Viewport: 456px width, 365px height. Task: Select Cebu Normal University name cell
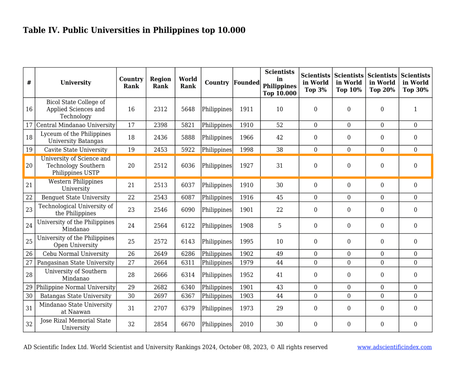(x=76, y=254)
